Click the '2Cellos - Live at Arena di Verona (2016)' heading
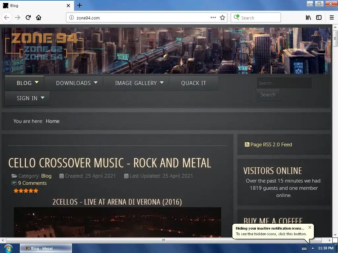 (x=117, y=202)
